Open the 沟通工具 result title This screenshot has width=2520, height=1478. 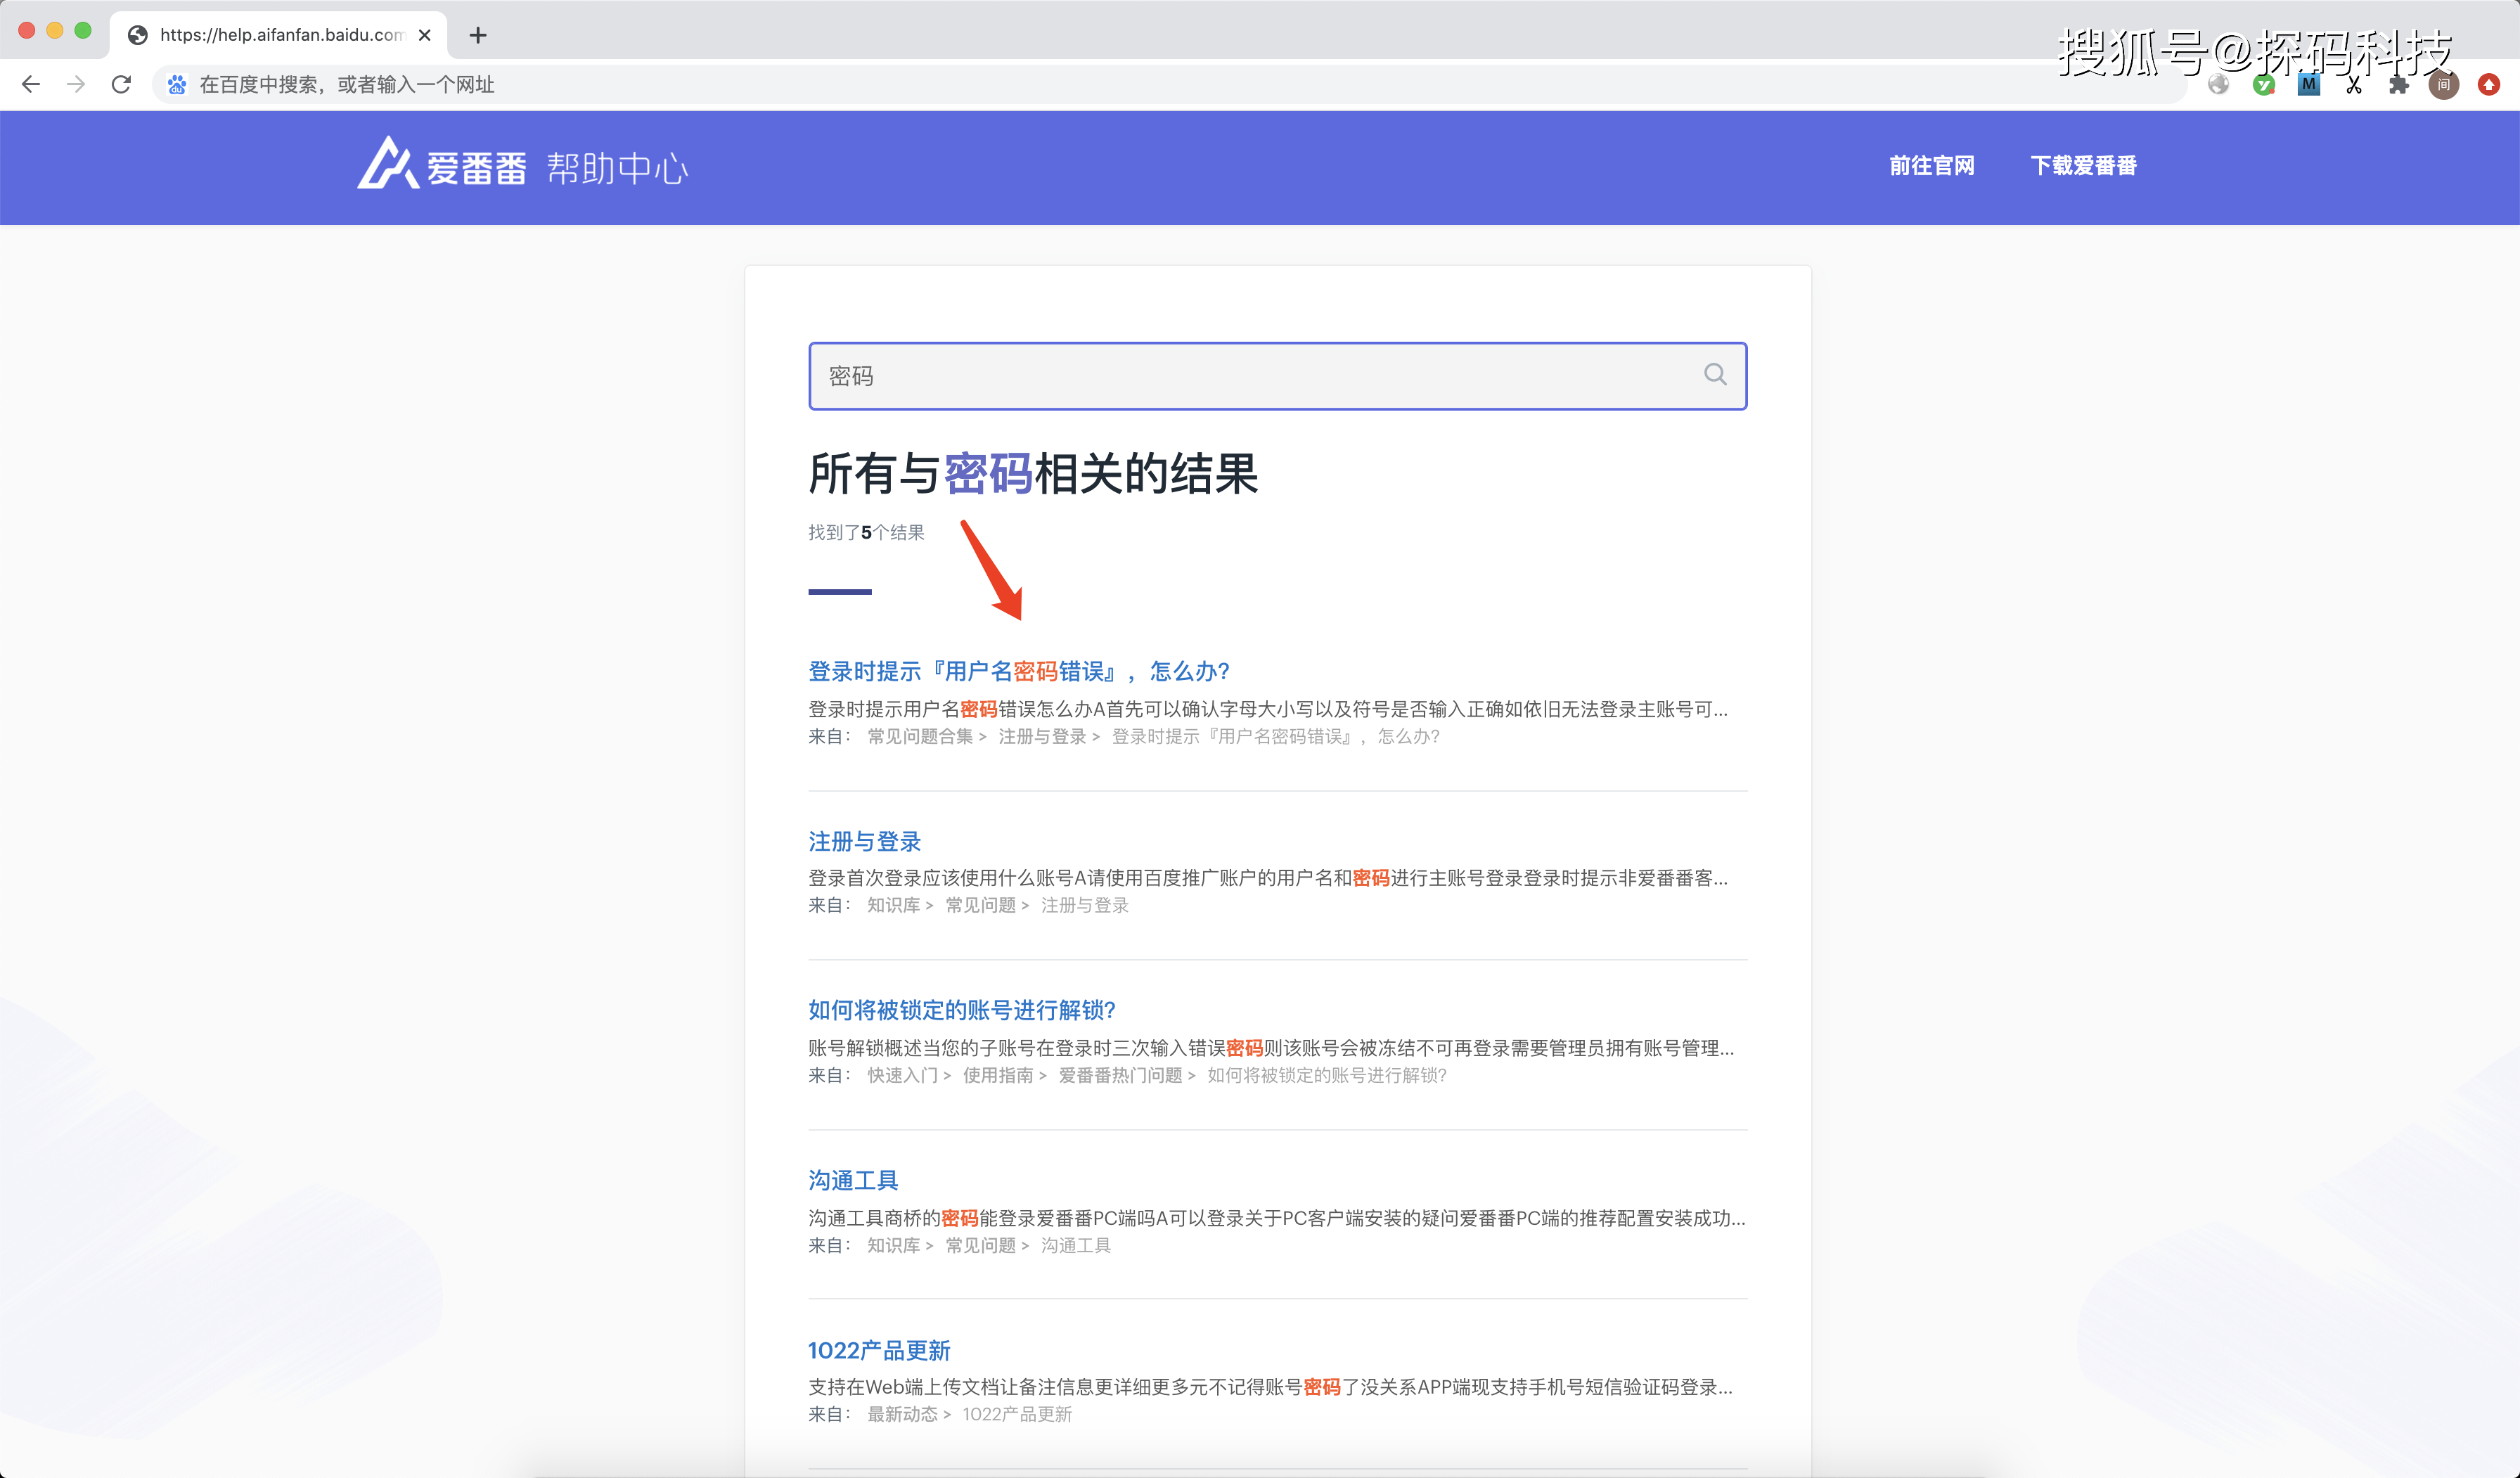point(853,1180)
